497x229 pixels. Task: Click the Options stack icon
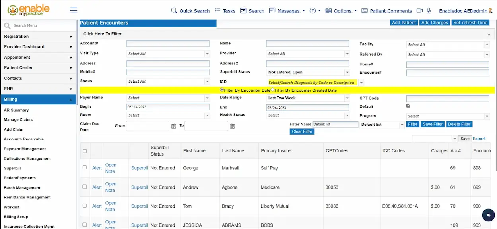coord(328,11)
